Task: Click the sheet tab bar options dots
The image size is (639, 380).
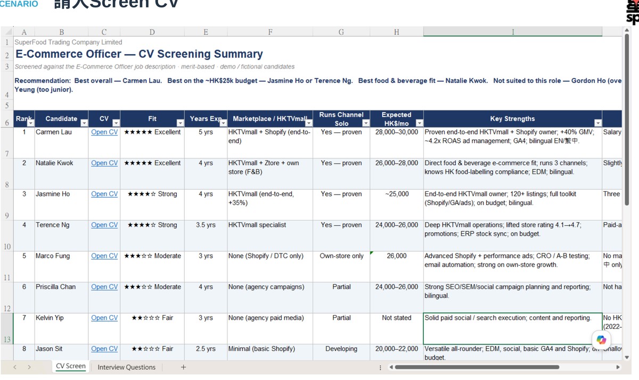Action: tap(380, 367)
